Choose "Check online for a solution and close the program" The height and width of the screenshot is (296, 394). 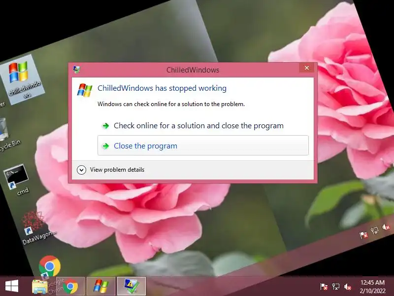click(198, 126)
